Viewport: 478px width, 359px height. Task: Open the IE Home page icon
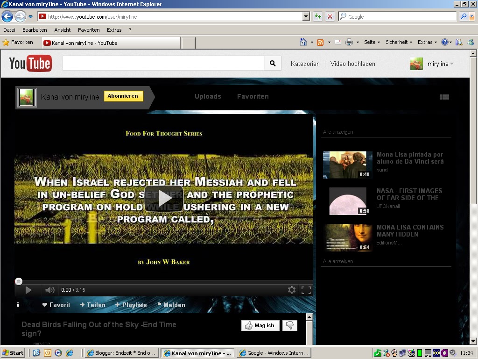coord(303,42)
